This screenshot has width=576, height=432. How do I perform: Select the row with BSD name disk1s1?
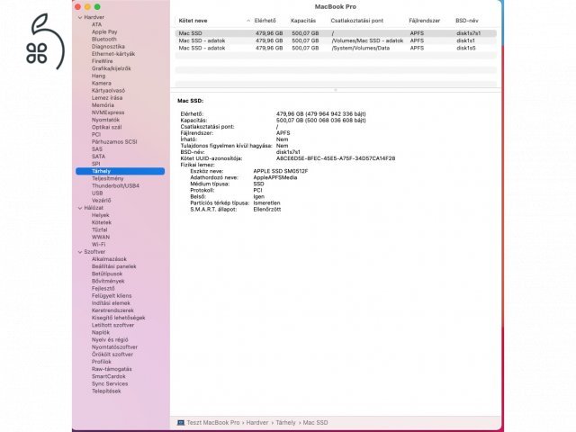336,40
